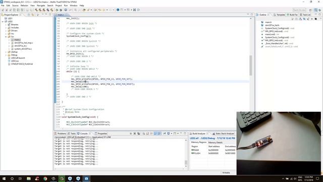Select main.c in Project Explorer
This screenshot has width=323, height=182.
[17, 40]
